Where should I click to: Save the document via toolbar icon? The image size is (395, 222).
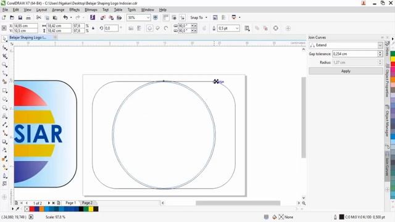click(x=20, y=17)
